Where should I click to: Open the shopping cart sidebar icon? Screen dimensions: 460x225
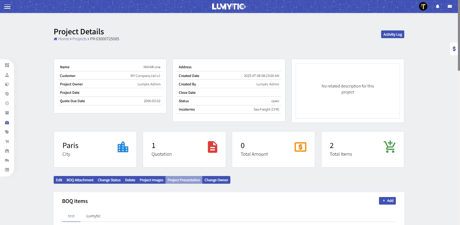pyautogui.click(x=7, y=141)
